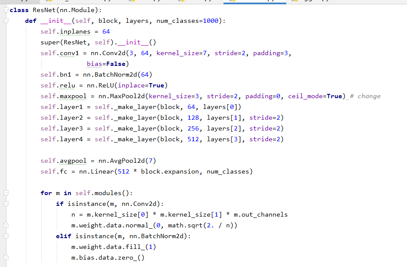Click the '256' value in layer3 line
The height and width of the screenshot is (267, 407).
193,128
